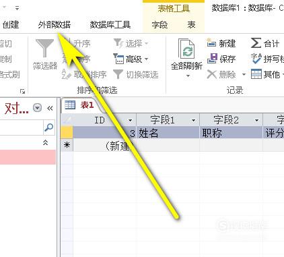Image resolution: width=284 pixels, height=257 pixels.
Task: Click the 职称 cell in 字段2
Action: 231,133
